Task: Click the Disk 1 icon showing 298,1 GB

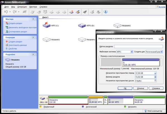Action: point(43,98)
